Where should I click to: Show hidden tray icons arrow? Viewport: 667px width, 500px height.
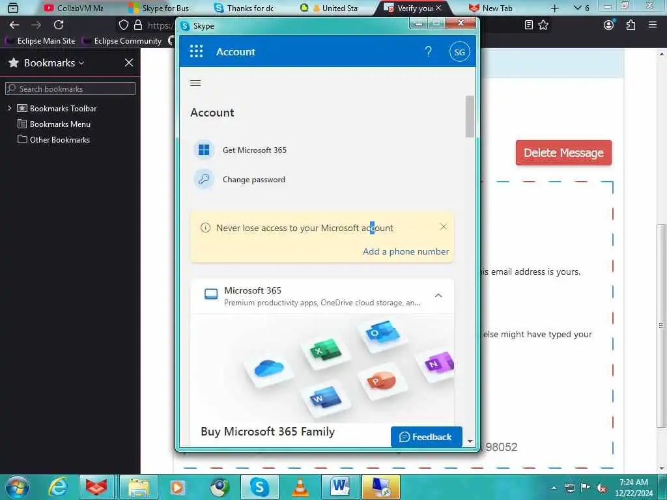click(554, 488)
